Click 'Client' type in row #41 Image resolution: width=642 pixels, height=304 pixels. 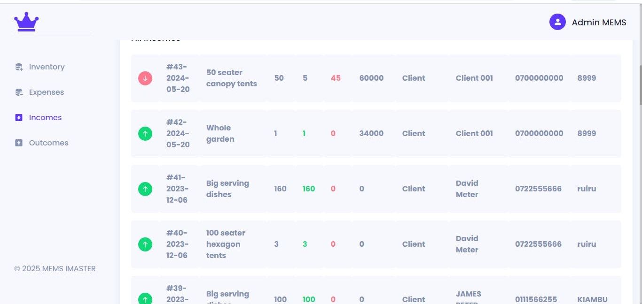point(414,189)
